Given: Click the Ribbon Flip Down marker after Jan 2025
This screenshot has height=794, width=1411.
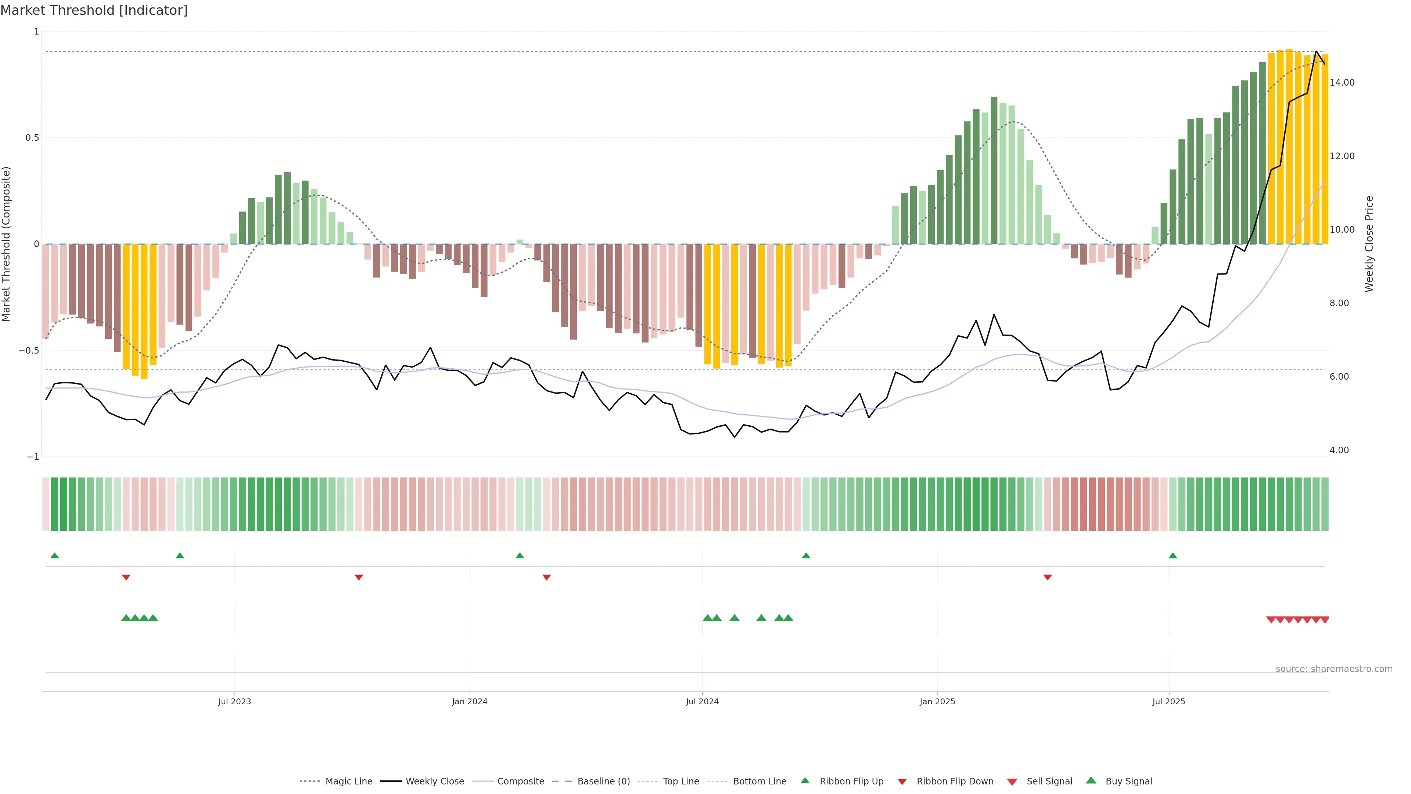Looking at the screenshot, I should click(1047, 577).
